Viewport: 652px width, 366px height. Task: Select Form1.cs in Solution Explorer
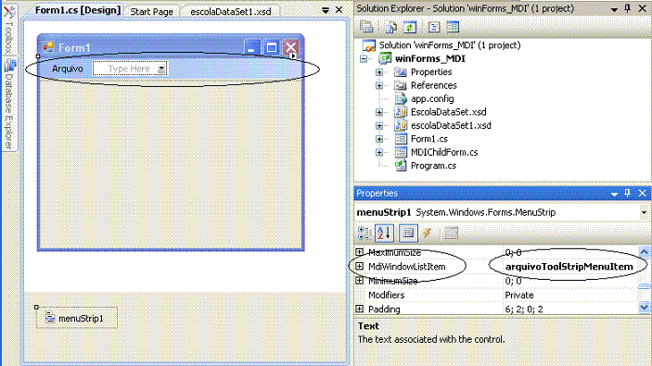(x=429, y=139)
